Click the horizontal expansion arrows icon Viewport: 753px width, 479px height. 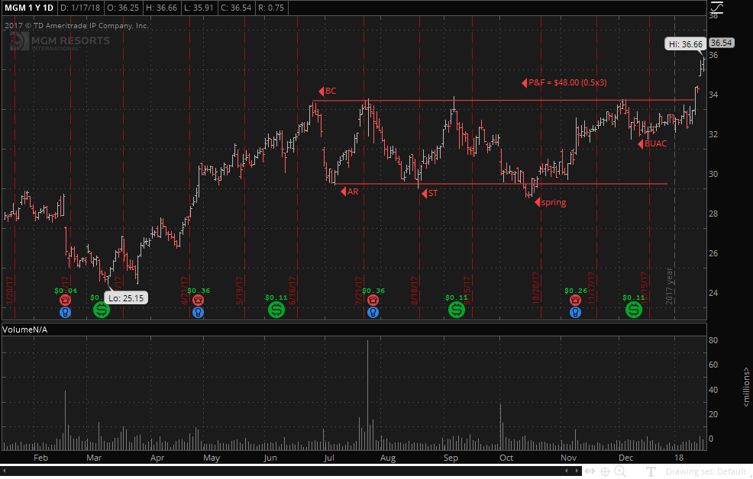click(x=590, y=471)
